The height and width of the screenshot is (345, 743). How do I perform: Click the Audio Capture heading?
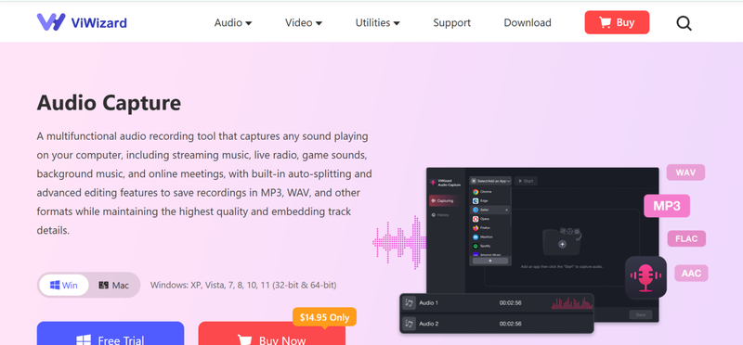click(x=109, y=103)
